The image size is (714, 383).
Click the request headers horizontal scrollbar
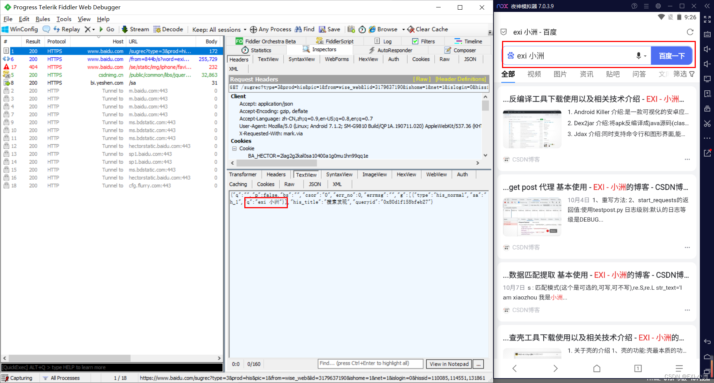click(277, 163)
